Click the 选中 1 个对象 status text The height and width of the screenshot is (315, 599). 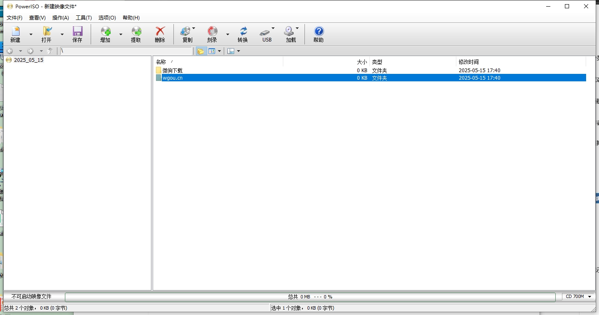click(x=303, y=308)
